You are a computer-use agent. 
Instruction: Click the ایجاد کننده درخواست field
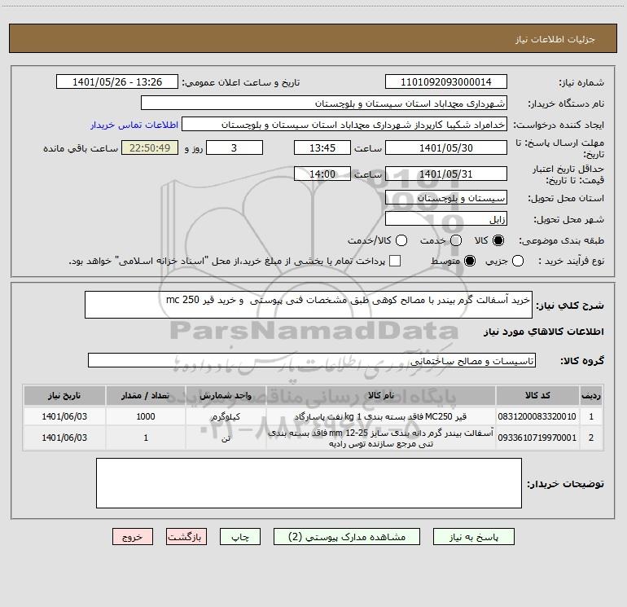coord(344,125)
